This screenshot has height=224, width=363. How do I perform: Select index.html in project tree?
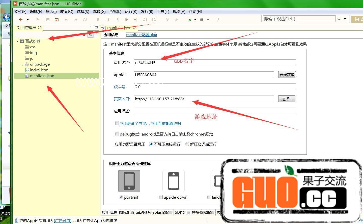pyautogui.click(x=37, y=70)
